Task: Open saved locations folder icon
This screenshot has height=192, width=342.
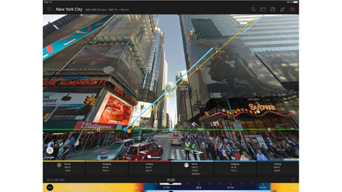Action: pyautogui.click(x=263, y=9)
